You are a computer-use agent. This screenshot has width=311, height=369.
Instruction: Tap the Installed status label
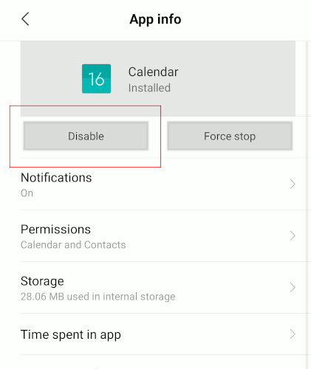pyautogui.click(x=149, y=88)
